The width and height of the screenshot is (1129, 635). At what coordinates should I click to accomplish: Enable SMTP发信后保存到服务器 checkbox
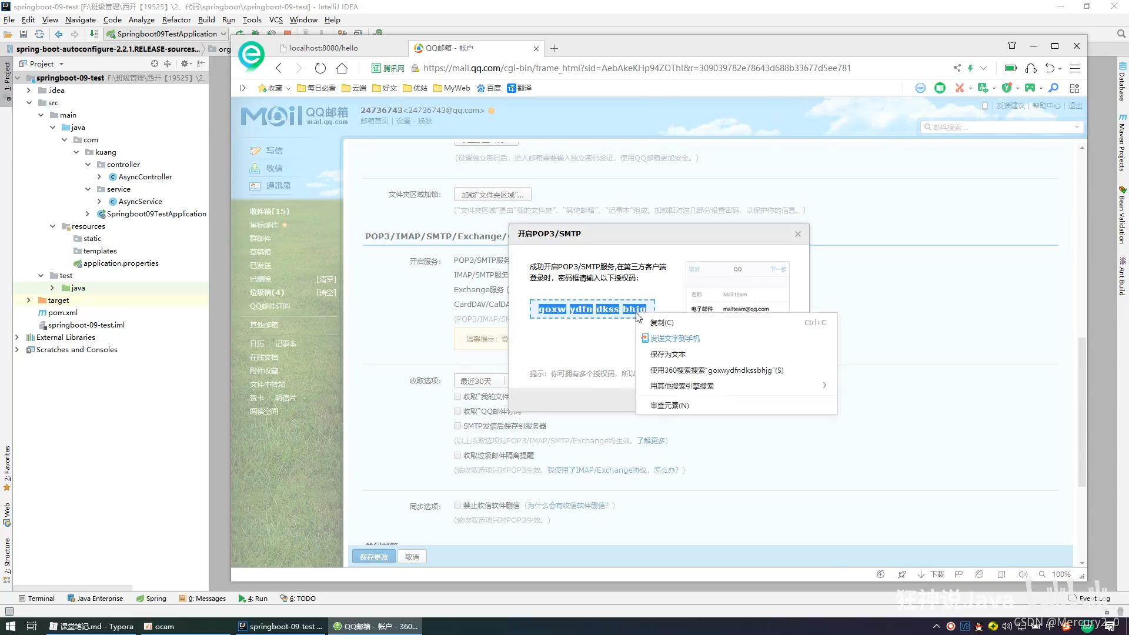(x=457, y=426)
